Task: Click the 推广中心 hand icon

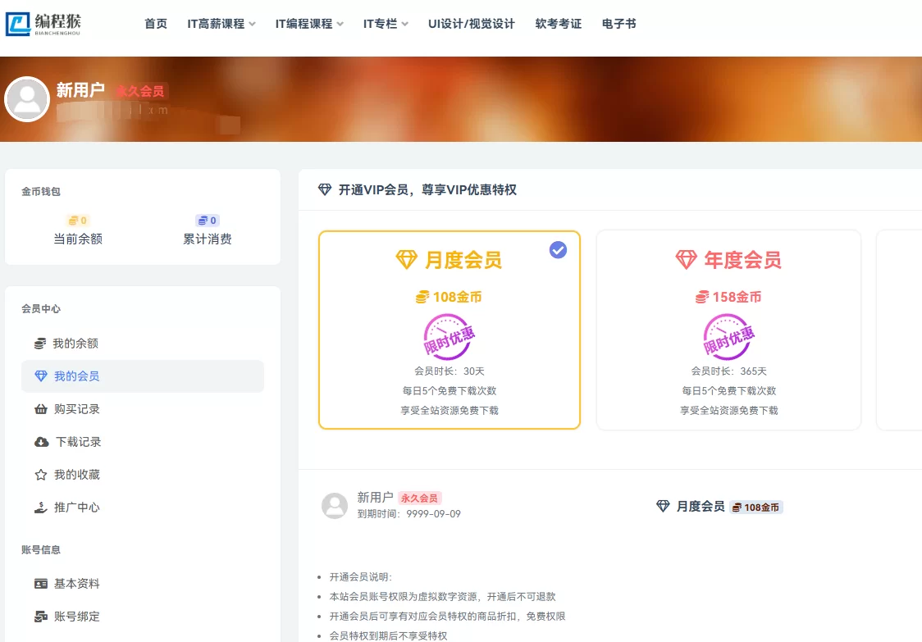Action: click(40, 508)
